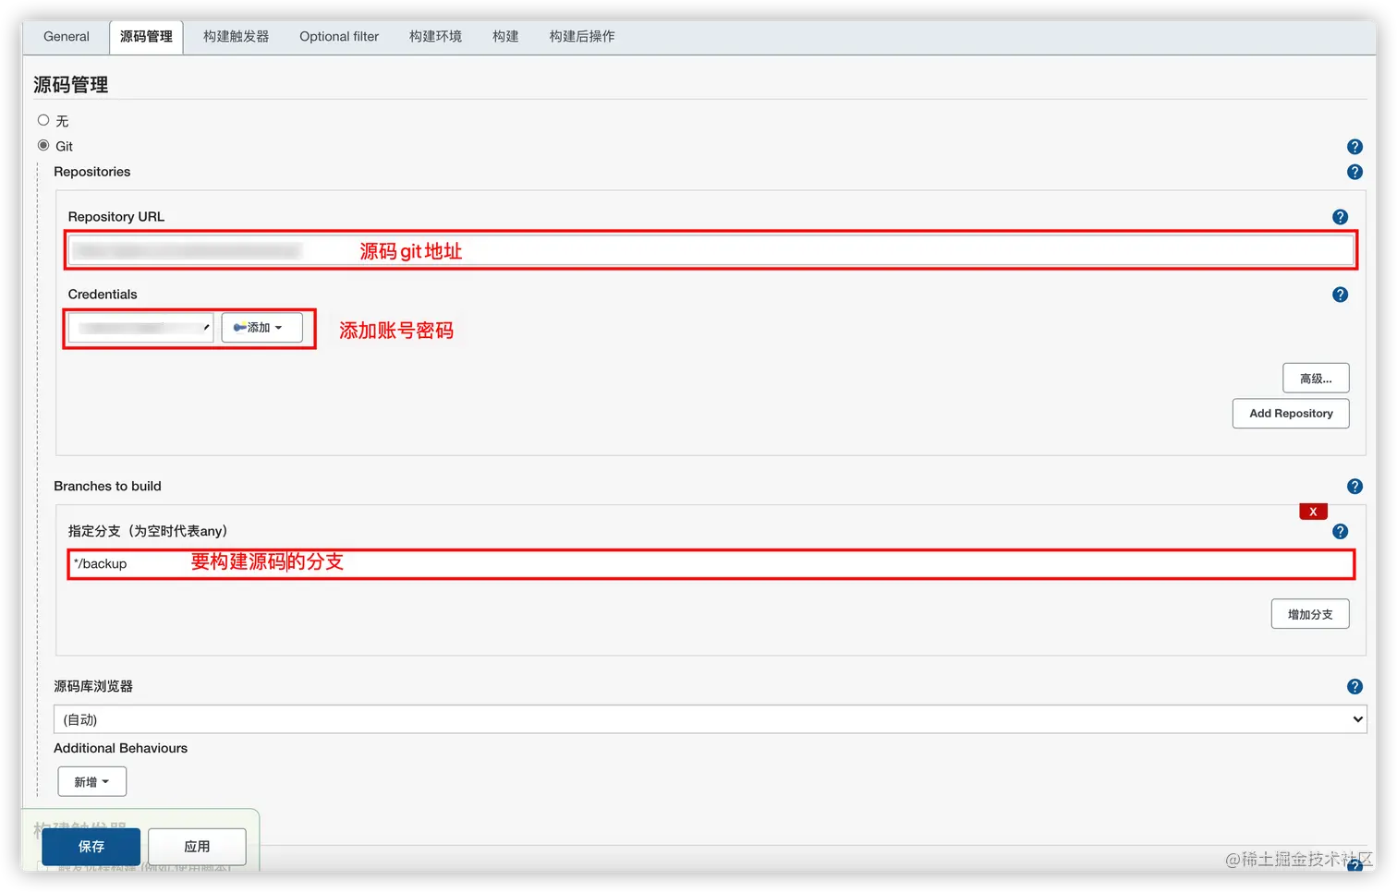The height and width of the screenshot is (892, 1397).
Task: Switch to the 构建 tab
Action: point(505,37)
